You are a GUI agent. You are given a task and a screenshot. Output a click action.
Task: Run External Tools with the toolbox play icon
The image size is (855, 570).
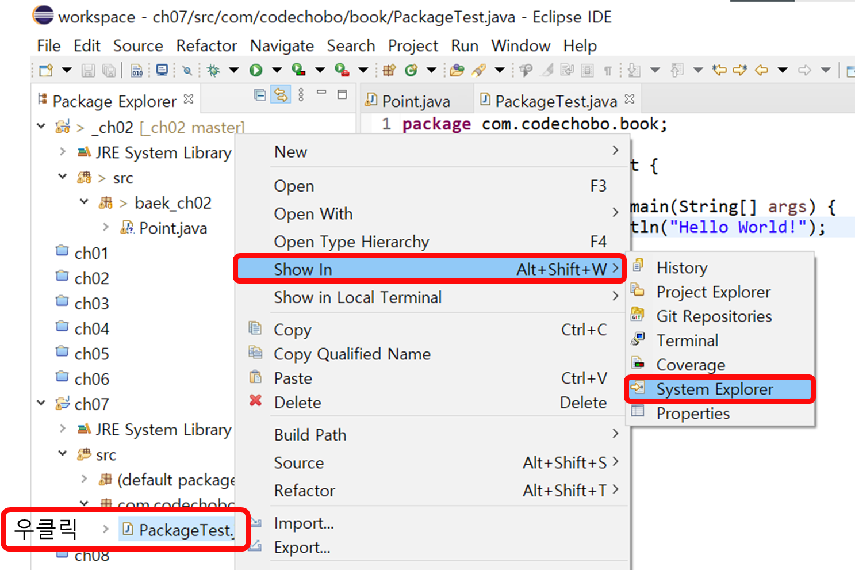342,70
